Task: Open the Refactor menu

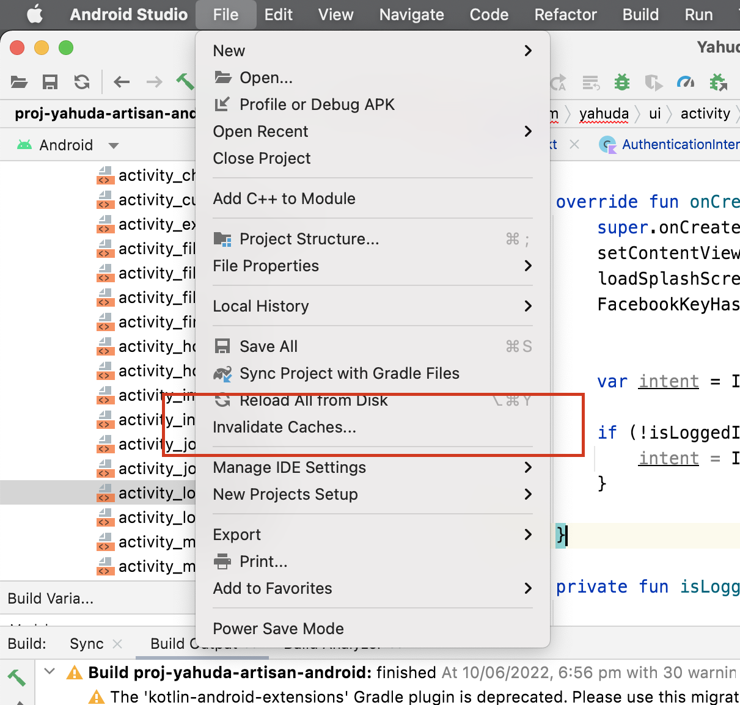Action: (565, 15)
